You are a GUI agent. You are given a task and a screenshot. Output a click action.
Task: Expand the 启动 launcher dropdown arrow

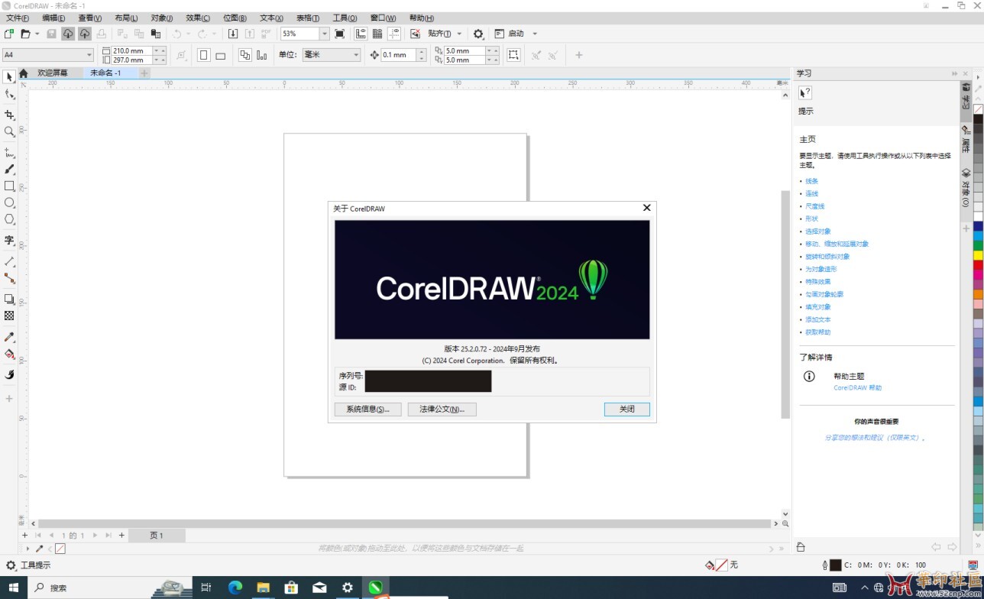pyautogui.click(x=535, y=34)
